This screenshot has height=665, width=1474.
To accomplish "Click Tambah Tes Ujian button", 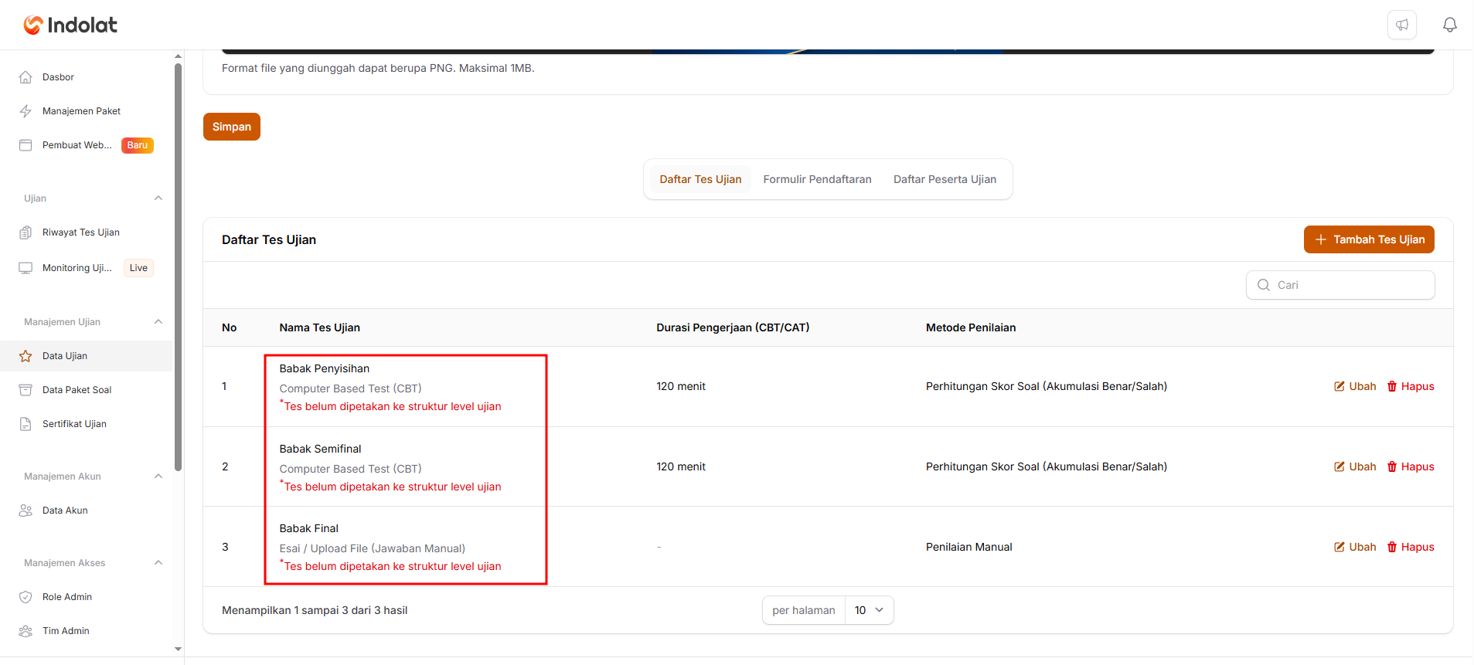I will click(x=1369, y=239).
